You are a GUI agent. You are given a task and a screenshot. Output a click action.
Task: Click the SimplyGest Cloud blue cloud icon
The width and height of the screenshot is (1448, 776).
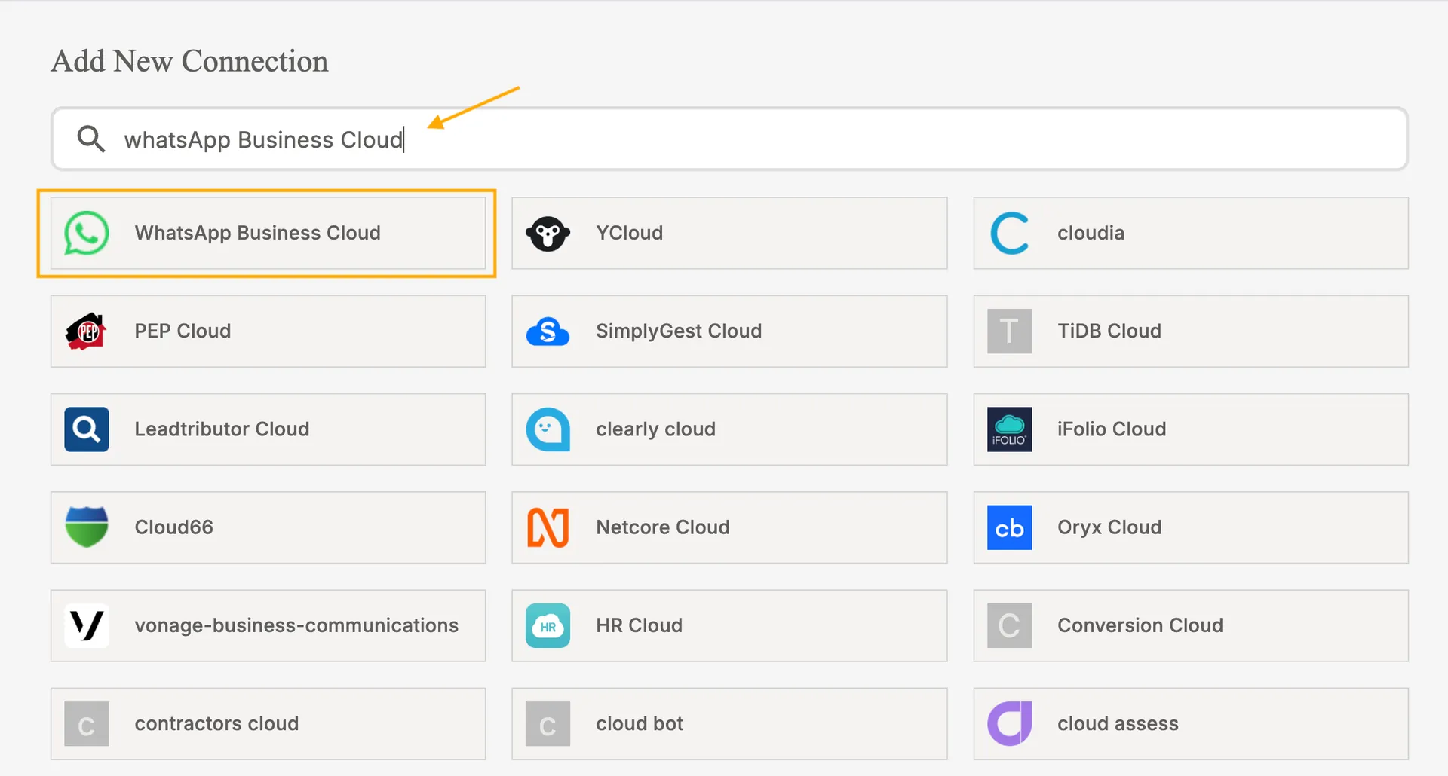[548, 331]
